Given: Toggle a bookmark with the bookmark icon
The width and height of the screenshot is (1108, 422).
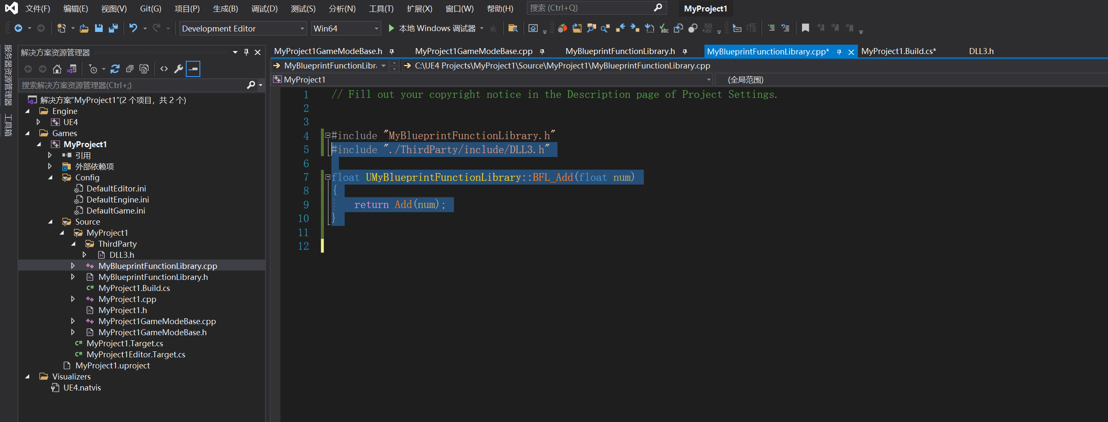Looking at the screenshot, I should (805, 29).
